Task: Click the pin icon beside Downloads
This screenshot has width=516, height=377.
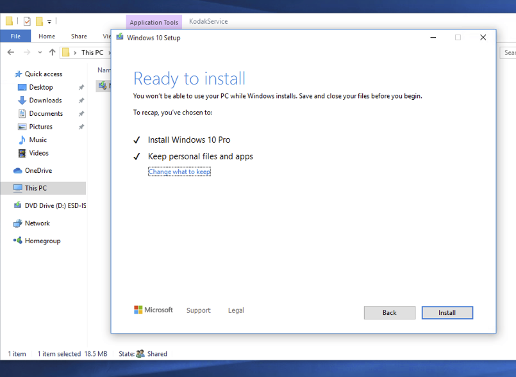Action: click(81, 100)
